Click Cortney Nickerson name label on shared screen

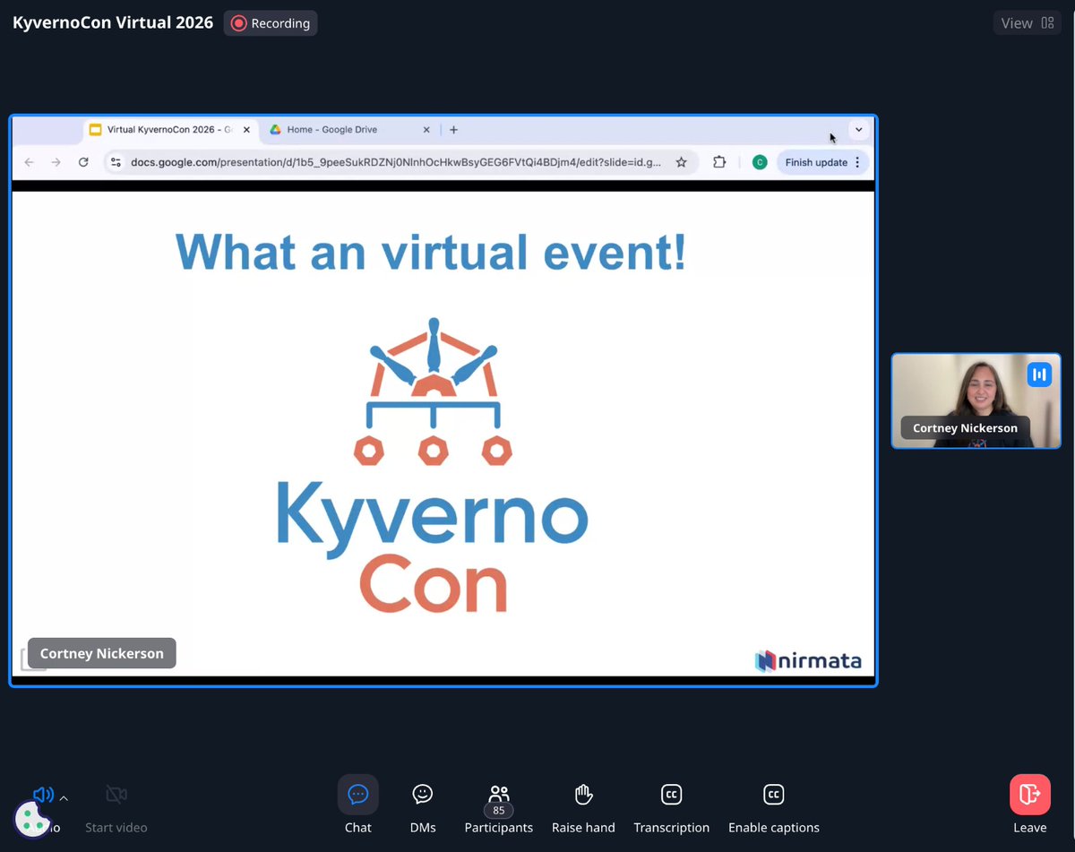coord(102,653)
